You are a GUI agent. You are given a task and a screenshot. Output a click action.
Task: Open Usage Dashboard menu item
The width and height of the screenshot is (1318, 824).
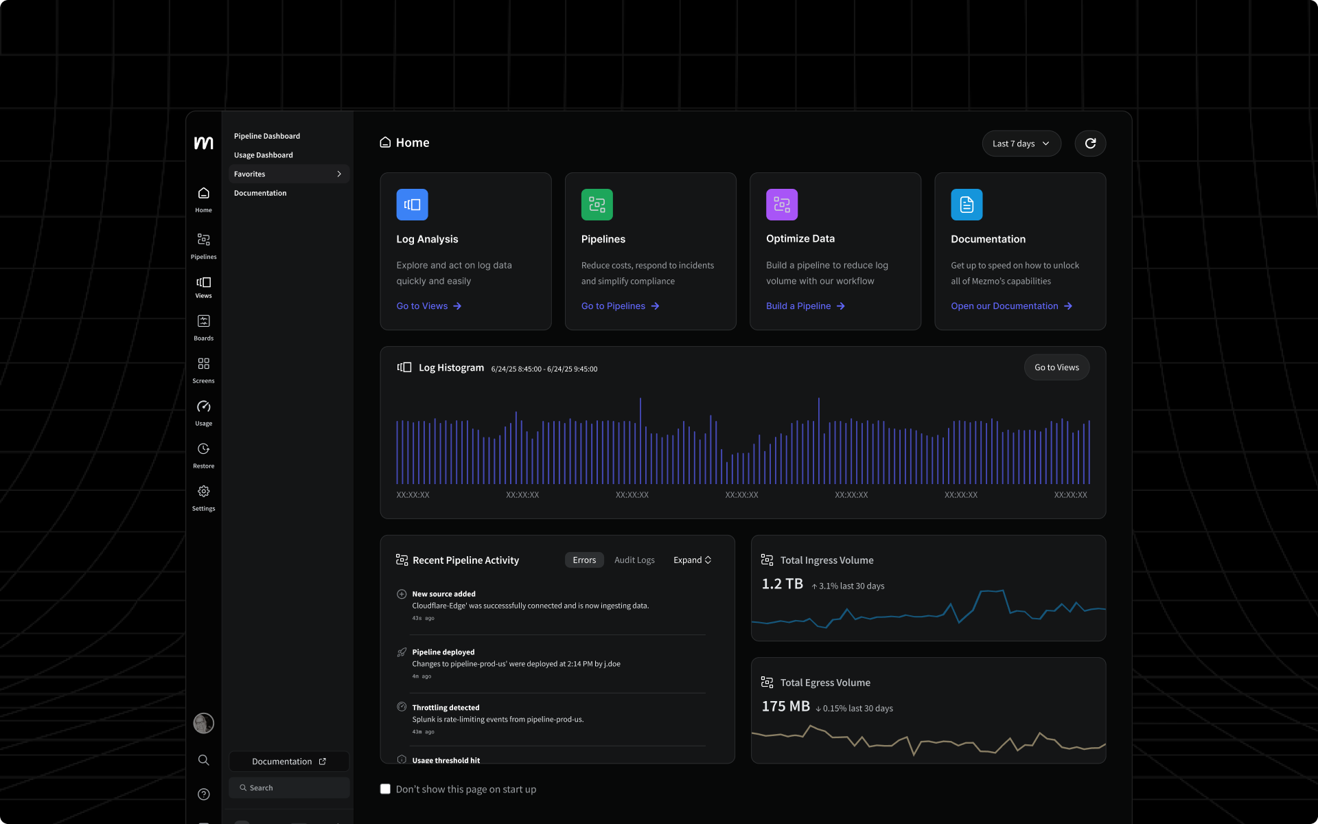[264, 155]
